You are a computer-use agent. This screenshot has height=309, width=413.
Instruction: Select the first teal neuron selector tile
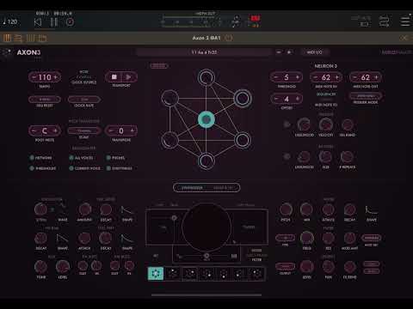pyautogui.click(x=156, y=274)
